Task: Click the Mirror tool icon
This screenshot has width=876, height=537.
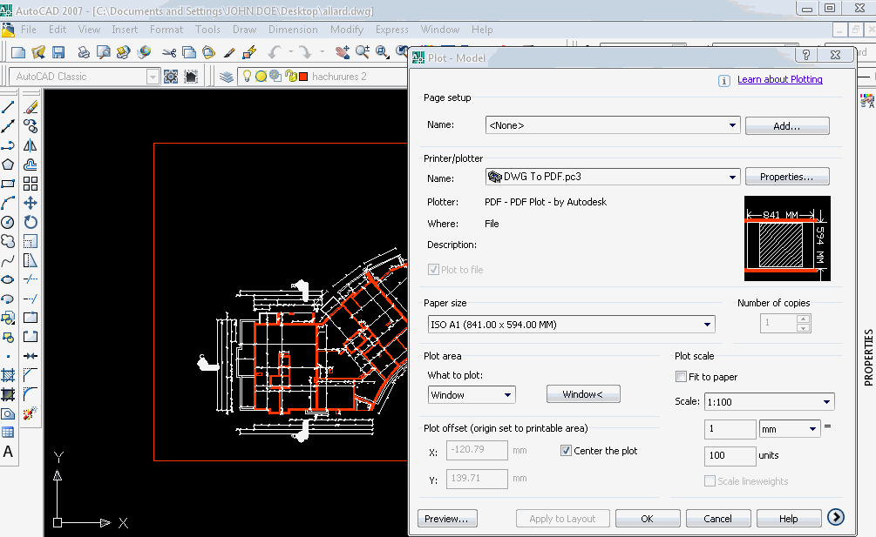Action: [x=31, y=145]
